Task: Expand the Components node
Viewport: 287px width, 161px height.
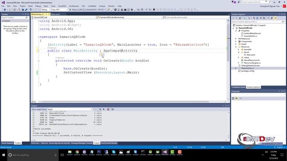Action: point(236,42)
